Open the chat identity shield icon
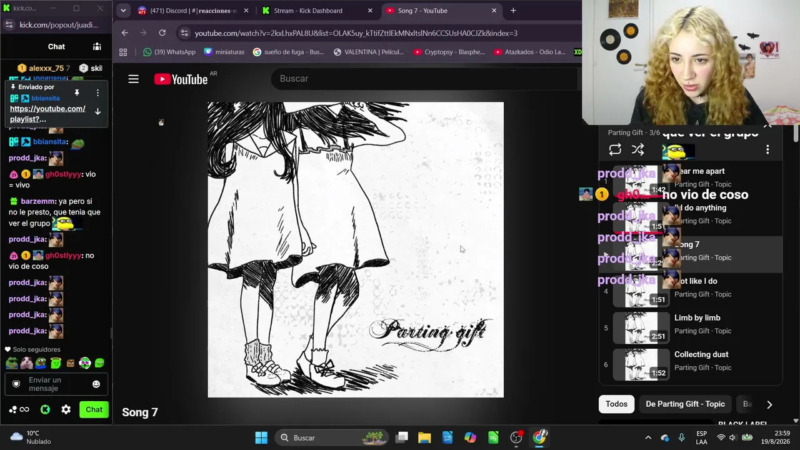This screenshot has height=450, width=800. 16,384
